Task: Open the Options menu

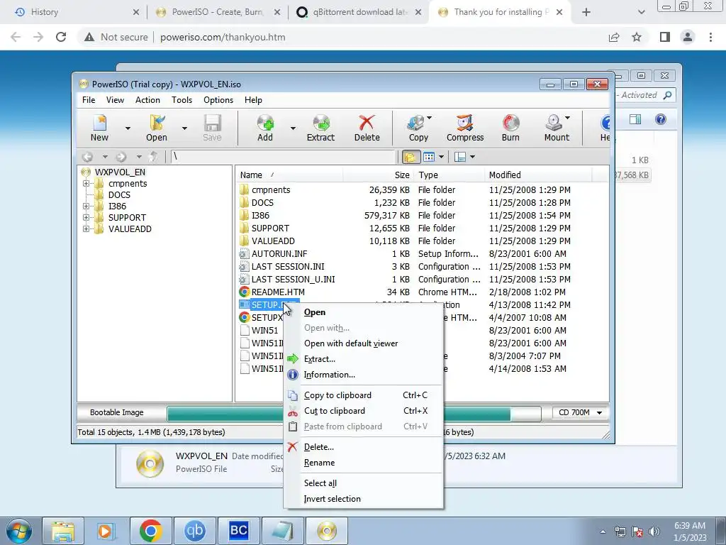Action: coord(218,100)
